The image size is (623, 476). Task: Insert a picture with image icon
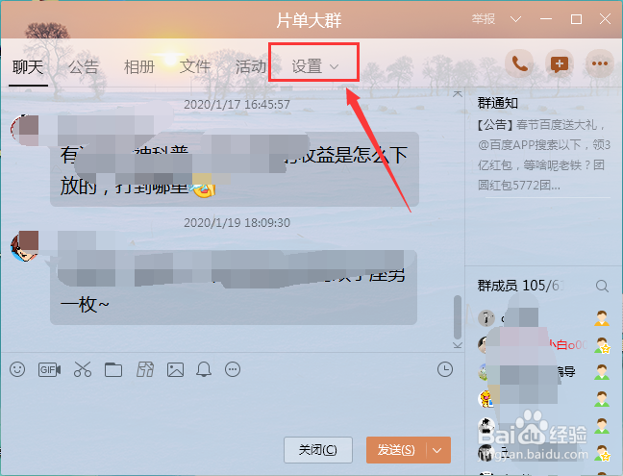tap(175, 370)
